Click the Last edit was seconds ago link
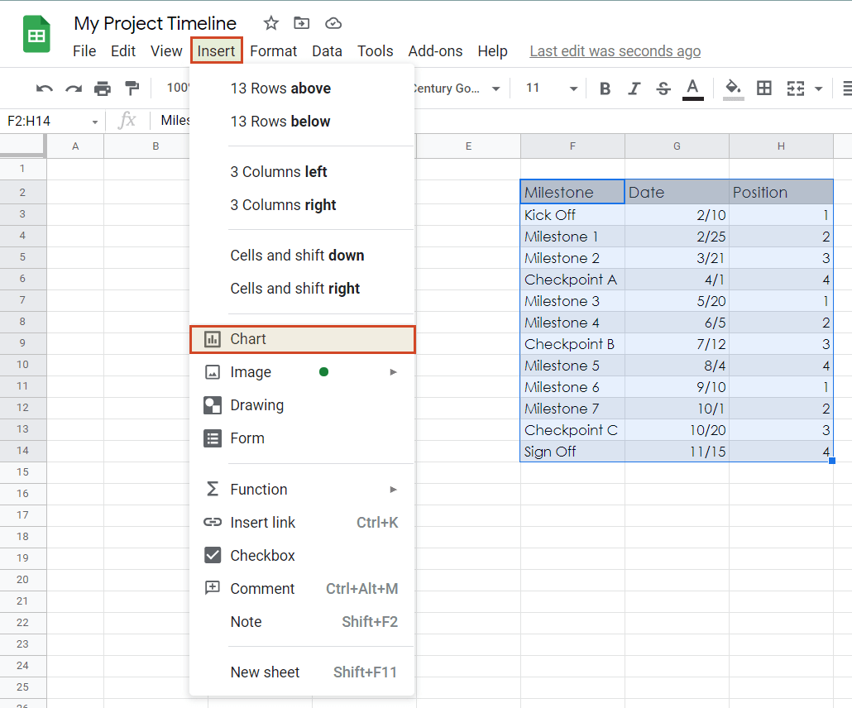This screenshot has height=708, width=852. coord(615,50)
